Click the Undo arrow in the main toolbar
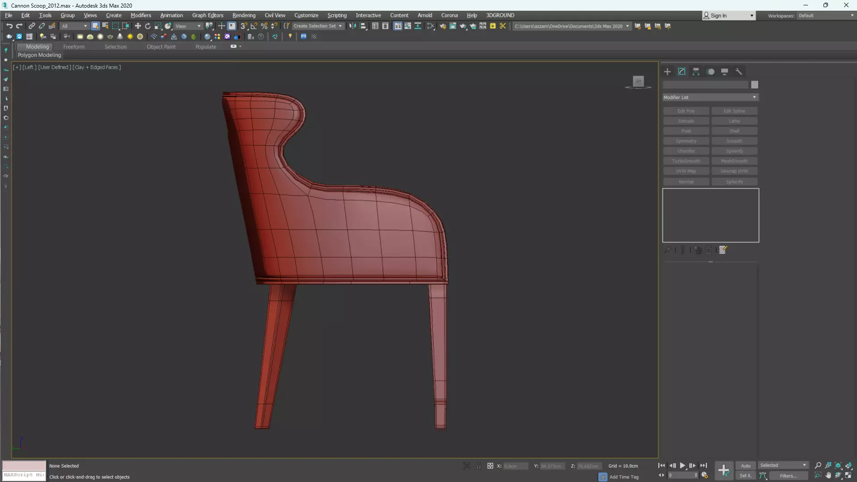This screenshot has width=857, height=482. click(x=9, y=26)
